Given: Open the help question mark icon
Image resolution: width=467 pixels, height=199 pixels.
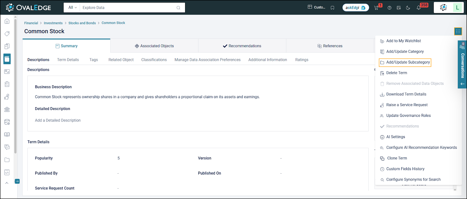Looking at the screenshot, I should [389, 8].
